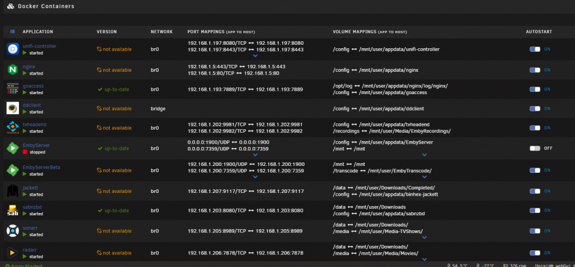The width and height of the screenshot is (575, 267).
Task: Open the ddclient name link
Action: pyautogui.click(x=32, y=105)
